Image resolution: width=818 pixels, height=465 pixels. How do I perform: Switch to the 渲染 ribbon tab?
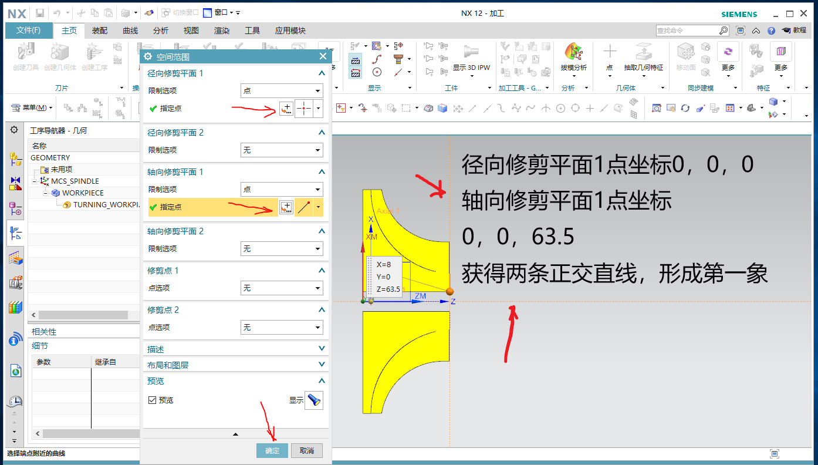coord(221,30)
